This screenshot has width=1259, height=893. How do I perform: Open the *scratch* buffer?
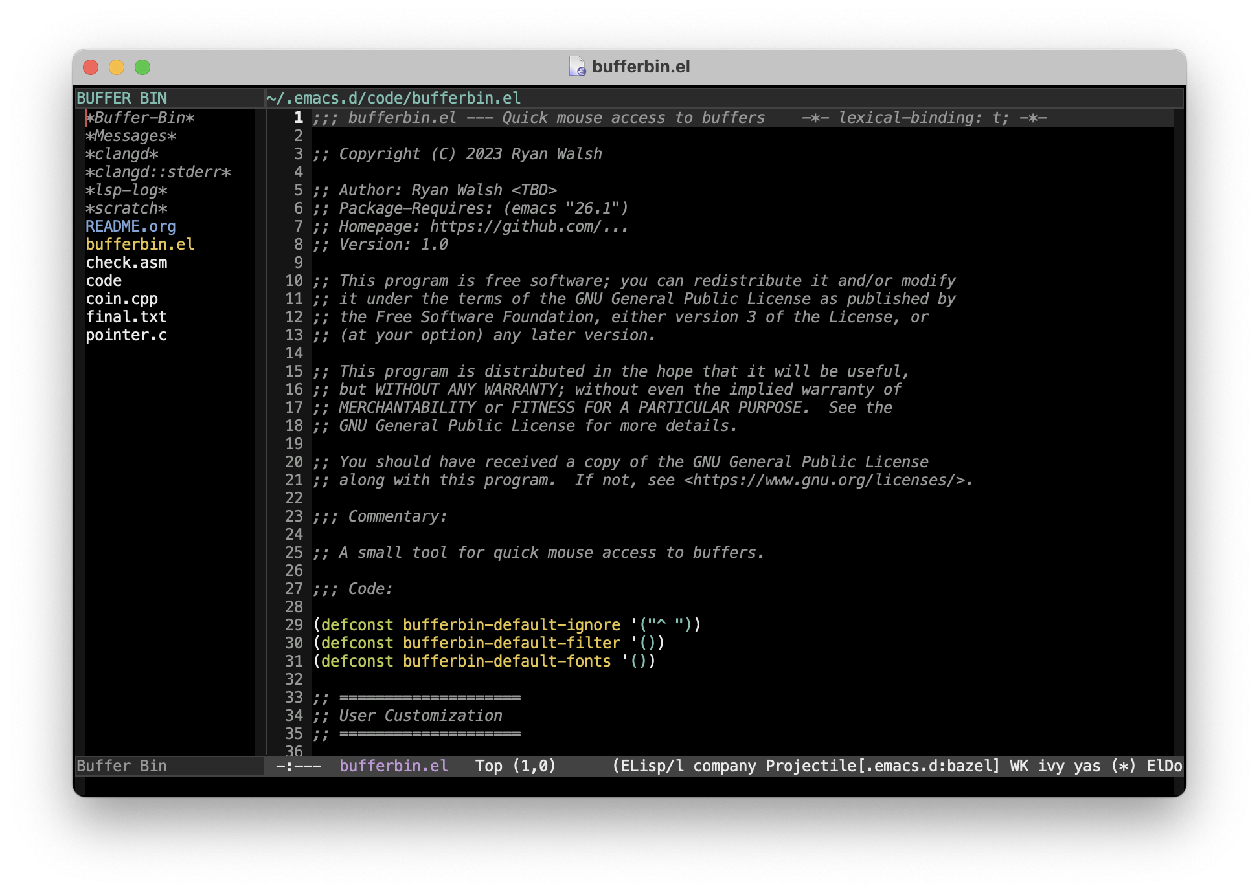[x=126, y=208]
